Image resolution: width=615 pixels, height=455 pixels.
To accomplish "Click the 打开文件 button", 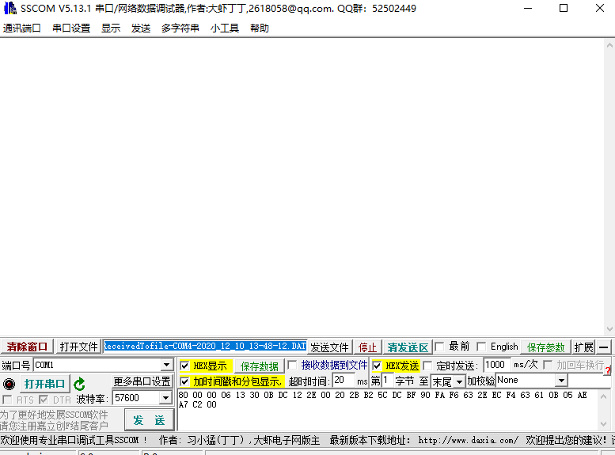I will point(78,347).
